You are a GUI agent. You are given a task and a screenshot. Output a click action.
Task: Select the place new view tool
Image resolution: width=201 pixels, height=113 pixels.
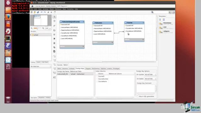tap(54, 47)
